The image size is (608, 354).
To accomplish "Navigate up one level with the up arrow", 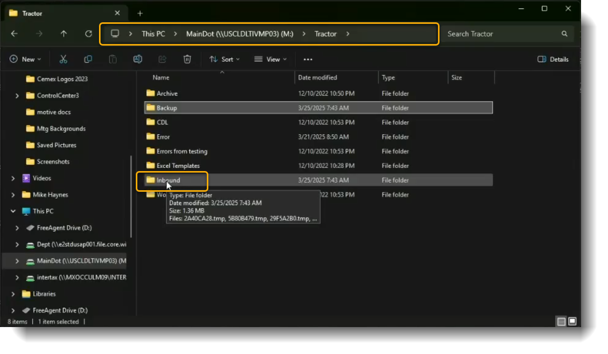I will click(x=63, y=34).
